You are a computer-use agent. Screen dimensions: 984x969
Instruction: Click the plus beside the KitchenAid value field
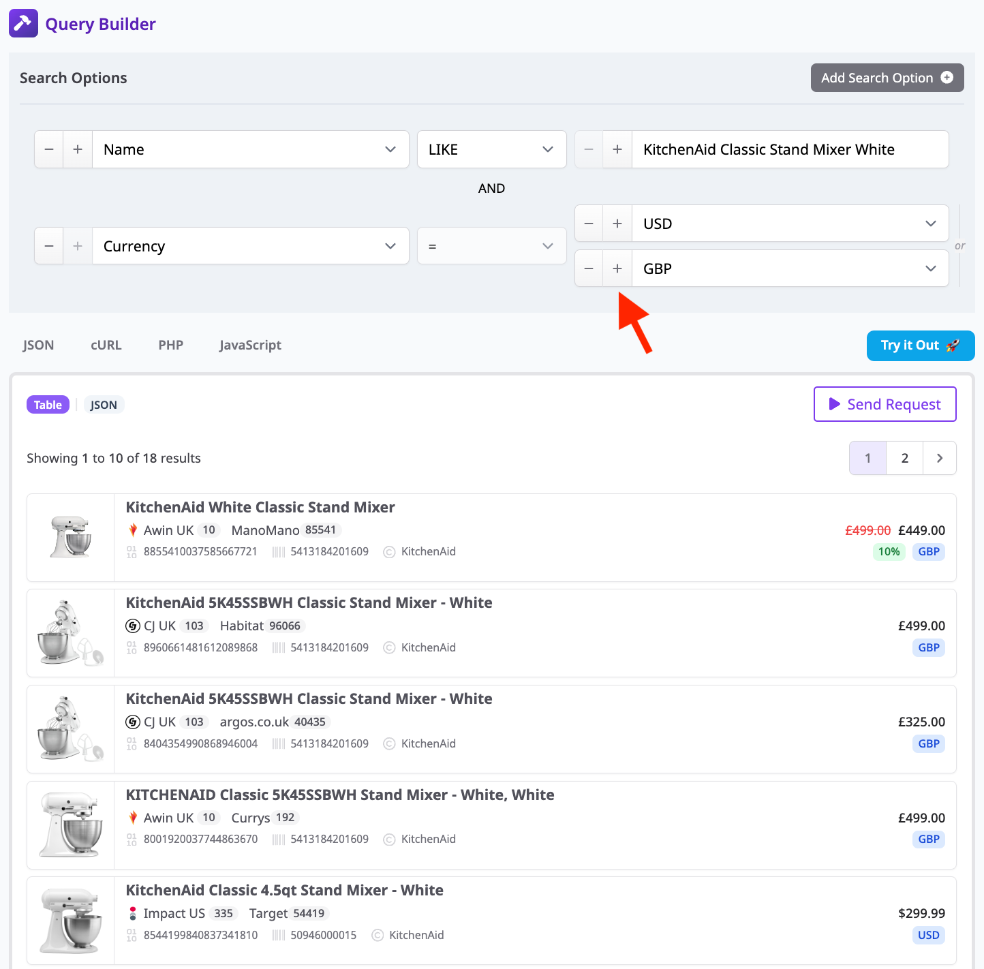(x=617, y=149)
